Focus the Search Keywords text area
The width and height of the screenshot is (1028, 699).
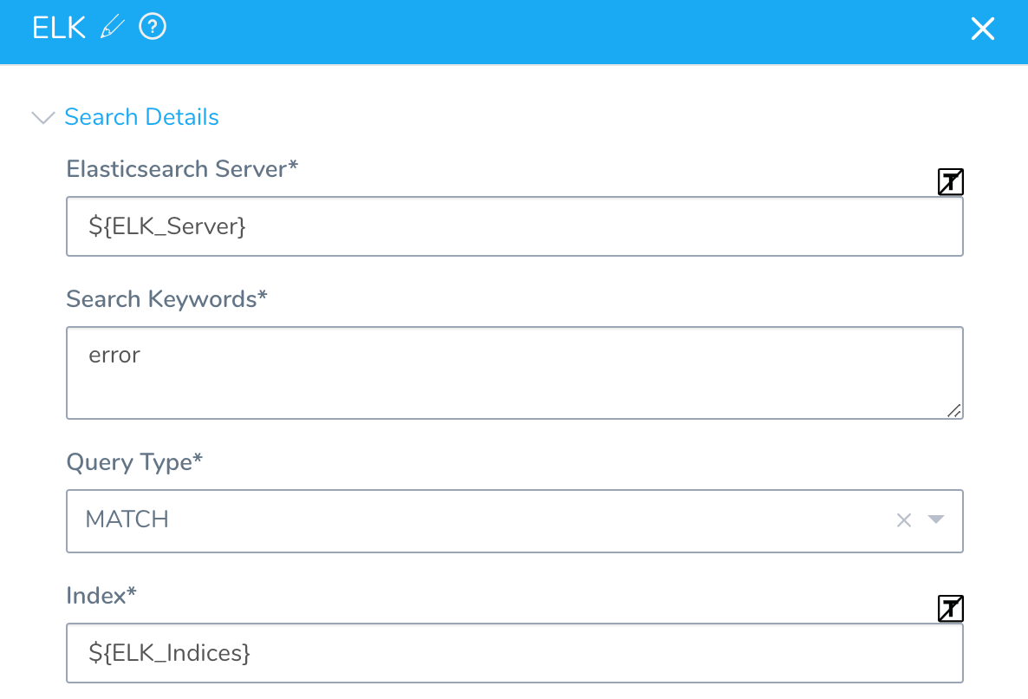tap(515, 372)
